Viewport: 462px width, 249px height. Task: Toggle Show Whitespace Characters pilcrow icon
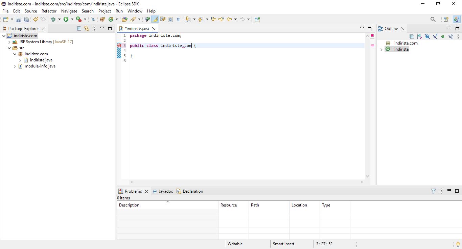click(x=178, y=19)
